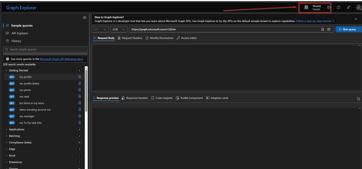The width and height of the screenshot is (362, 169).
Task: Select API Explorer in the sidebar
Action: pyautogui.click(x=19, y=33)
